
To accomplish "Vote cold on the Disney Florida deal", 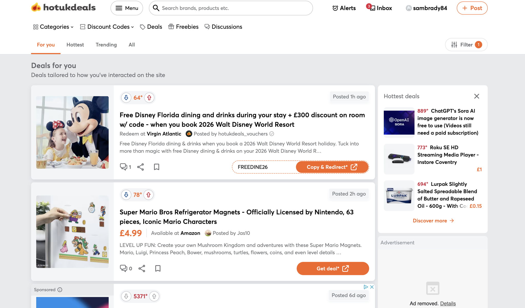I will 126,98.
